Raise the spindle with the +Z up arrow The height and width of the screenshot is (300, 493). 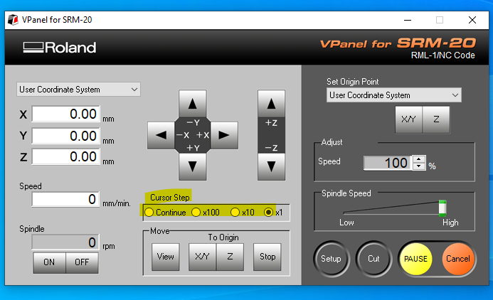[x=271, y=104]
